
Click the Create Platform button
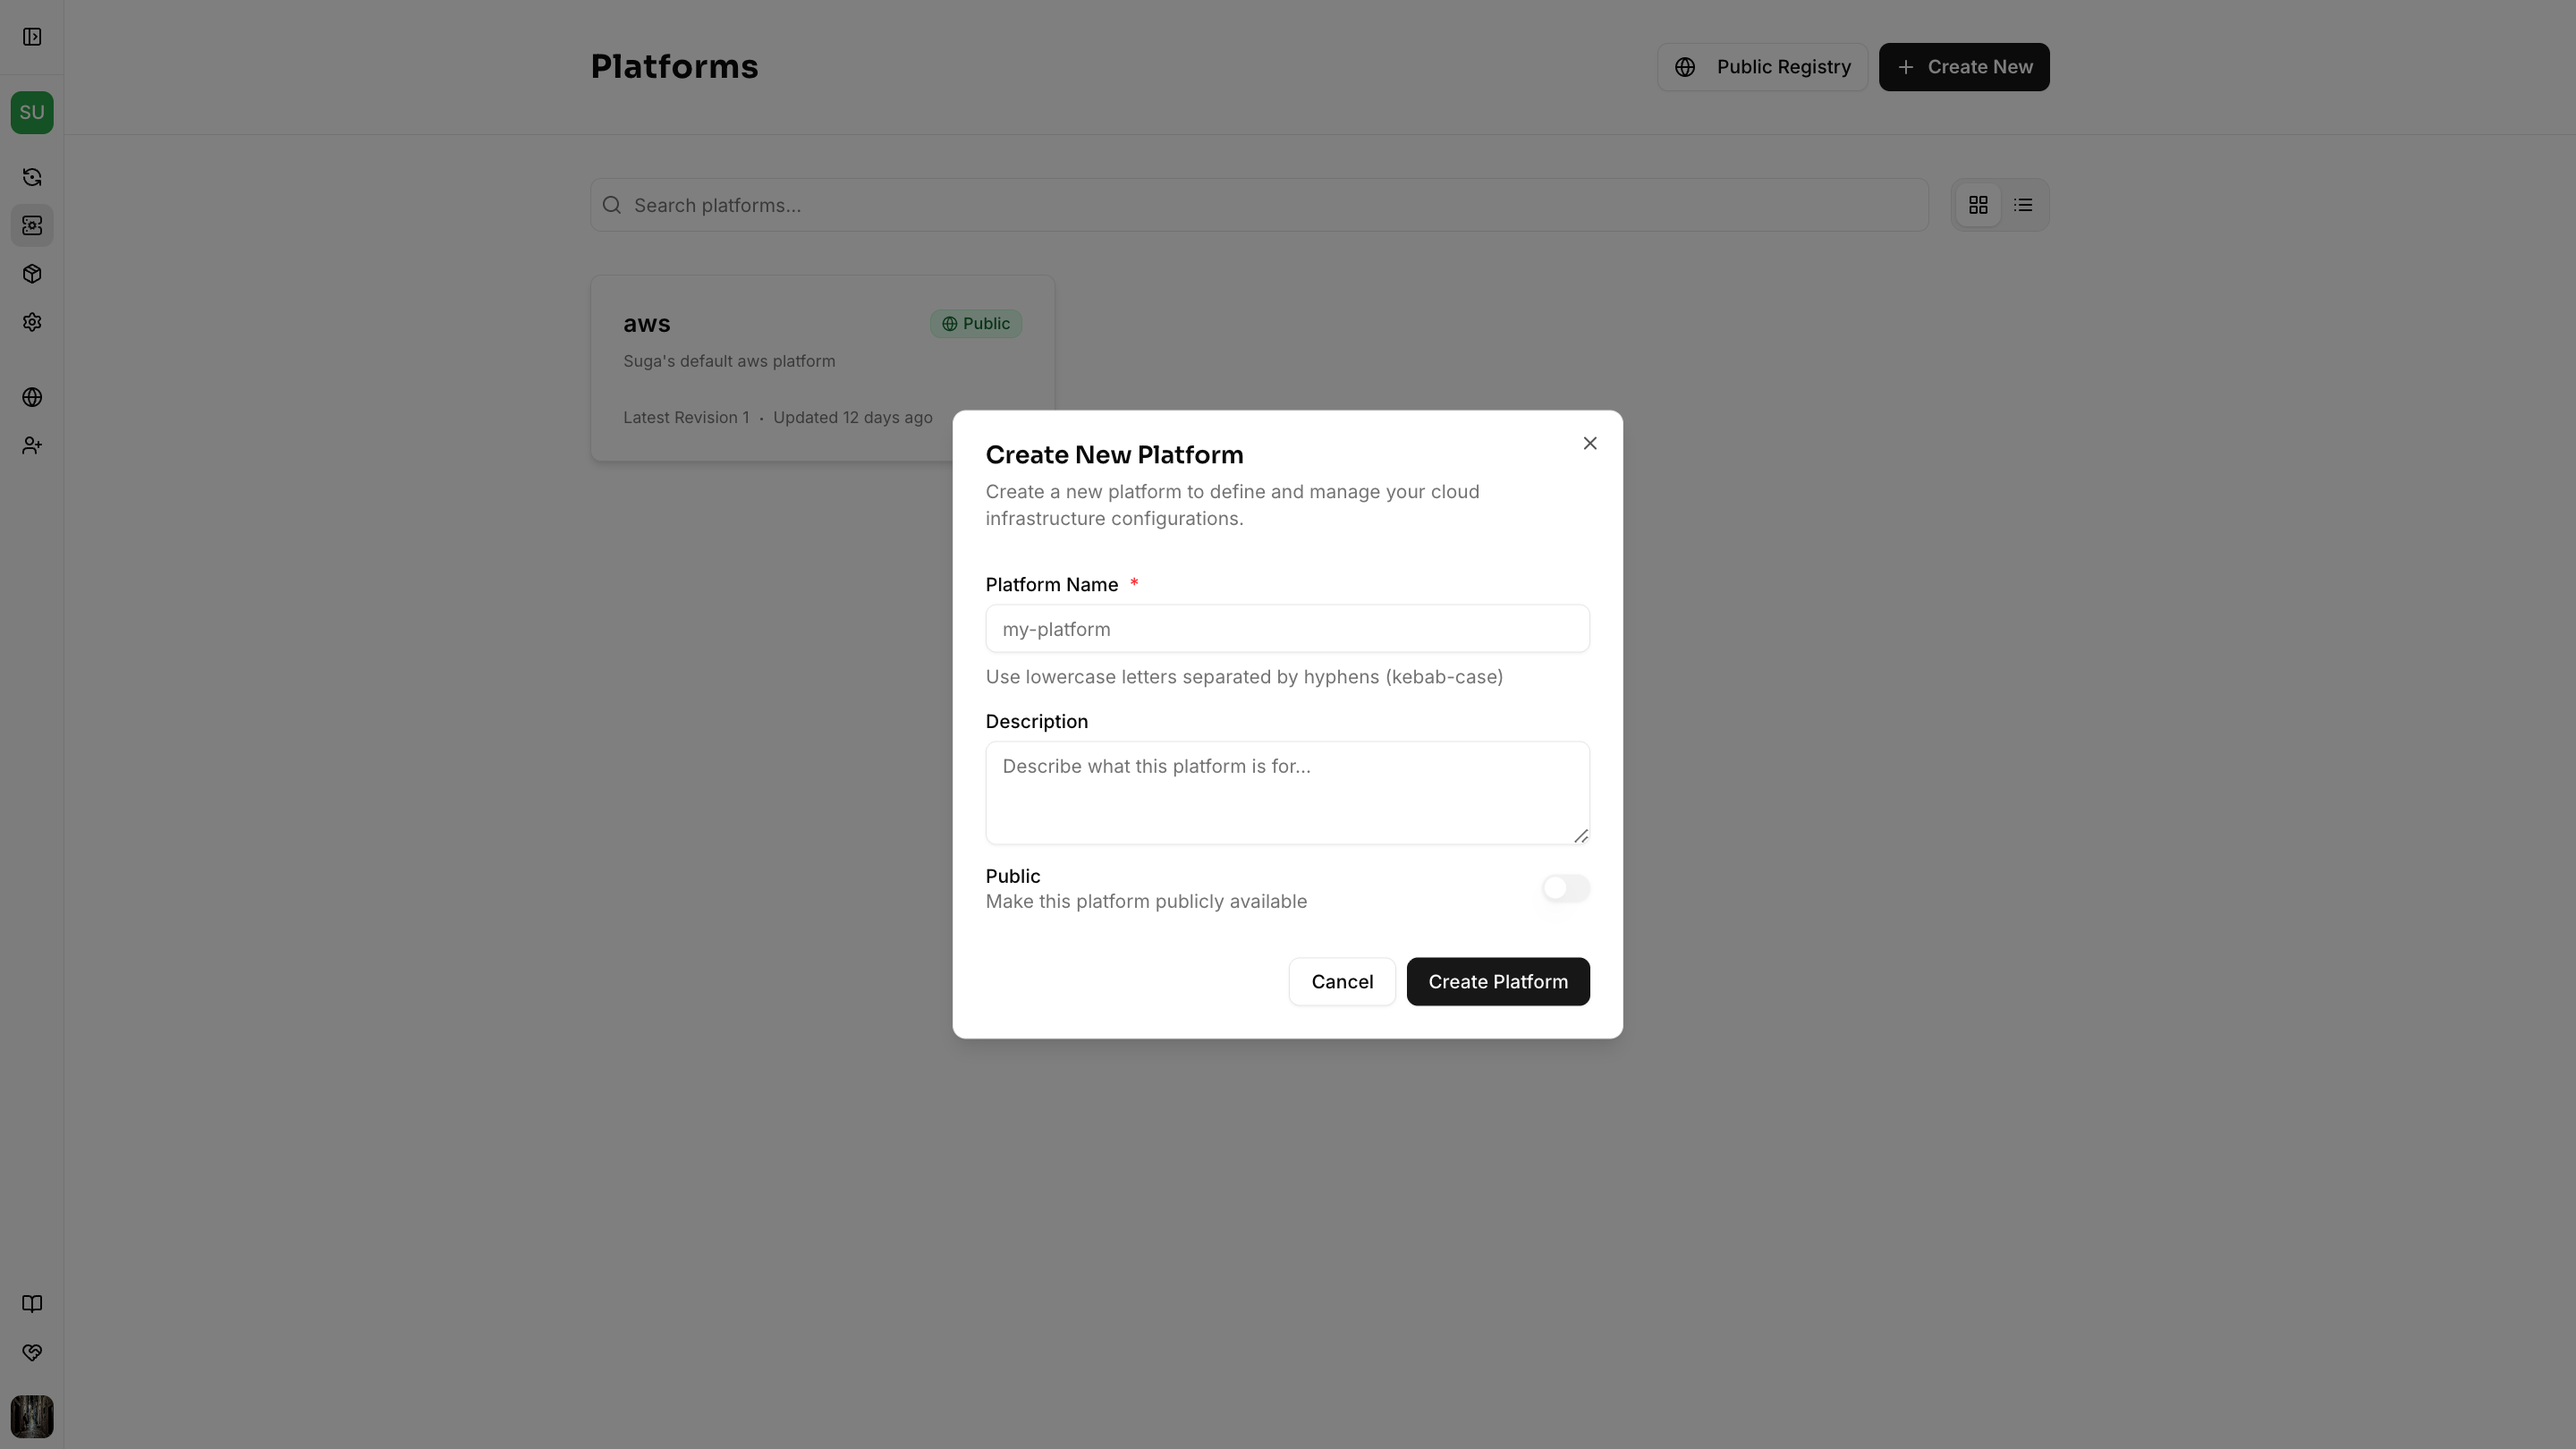tap(1497, 981)
